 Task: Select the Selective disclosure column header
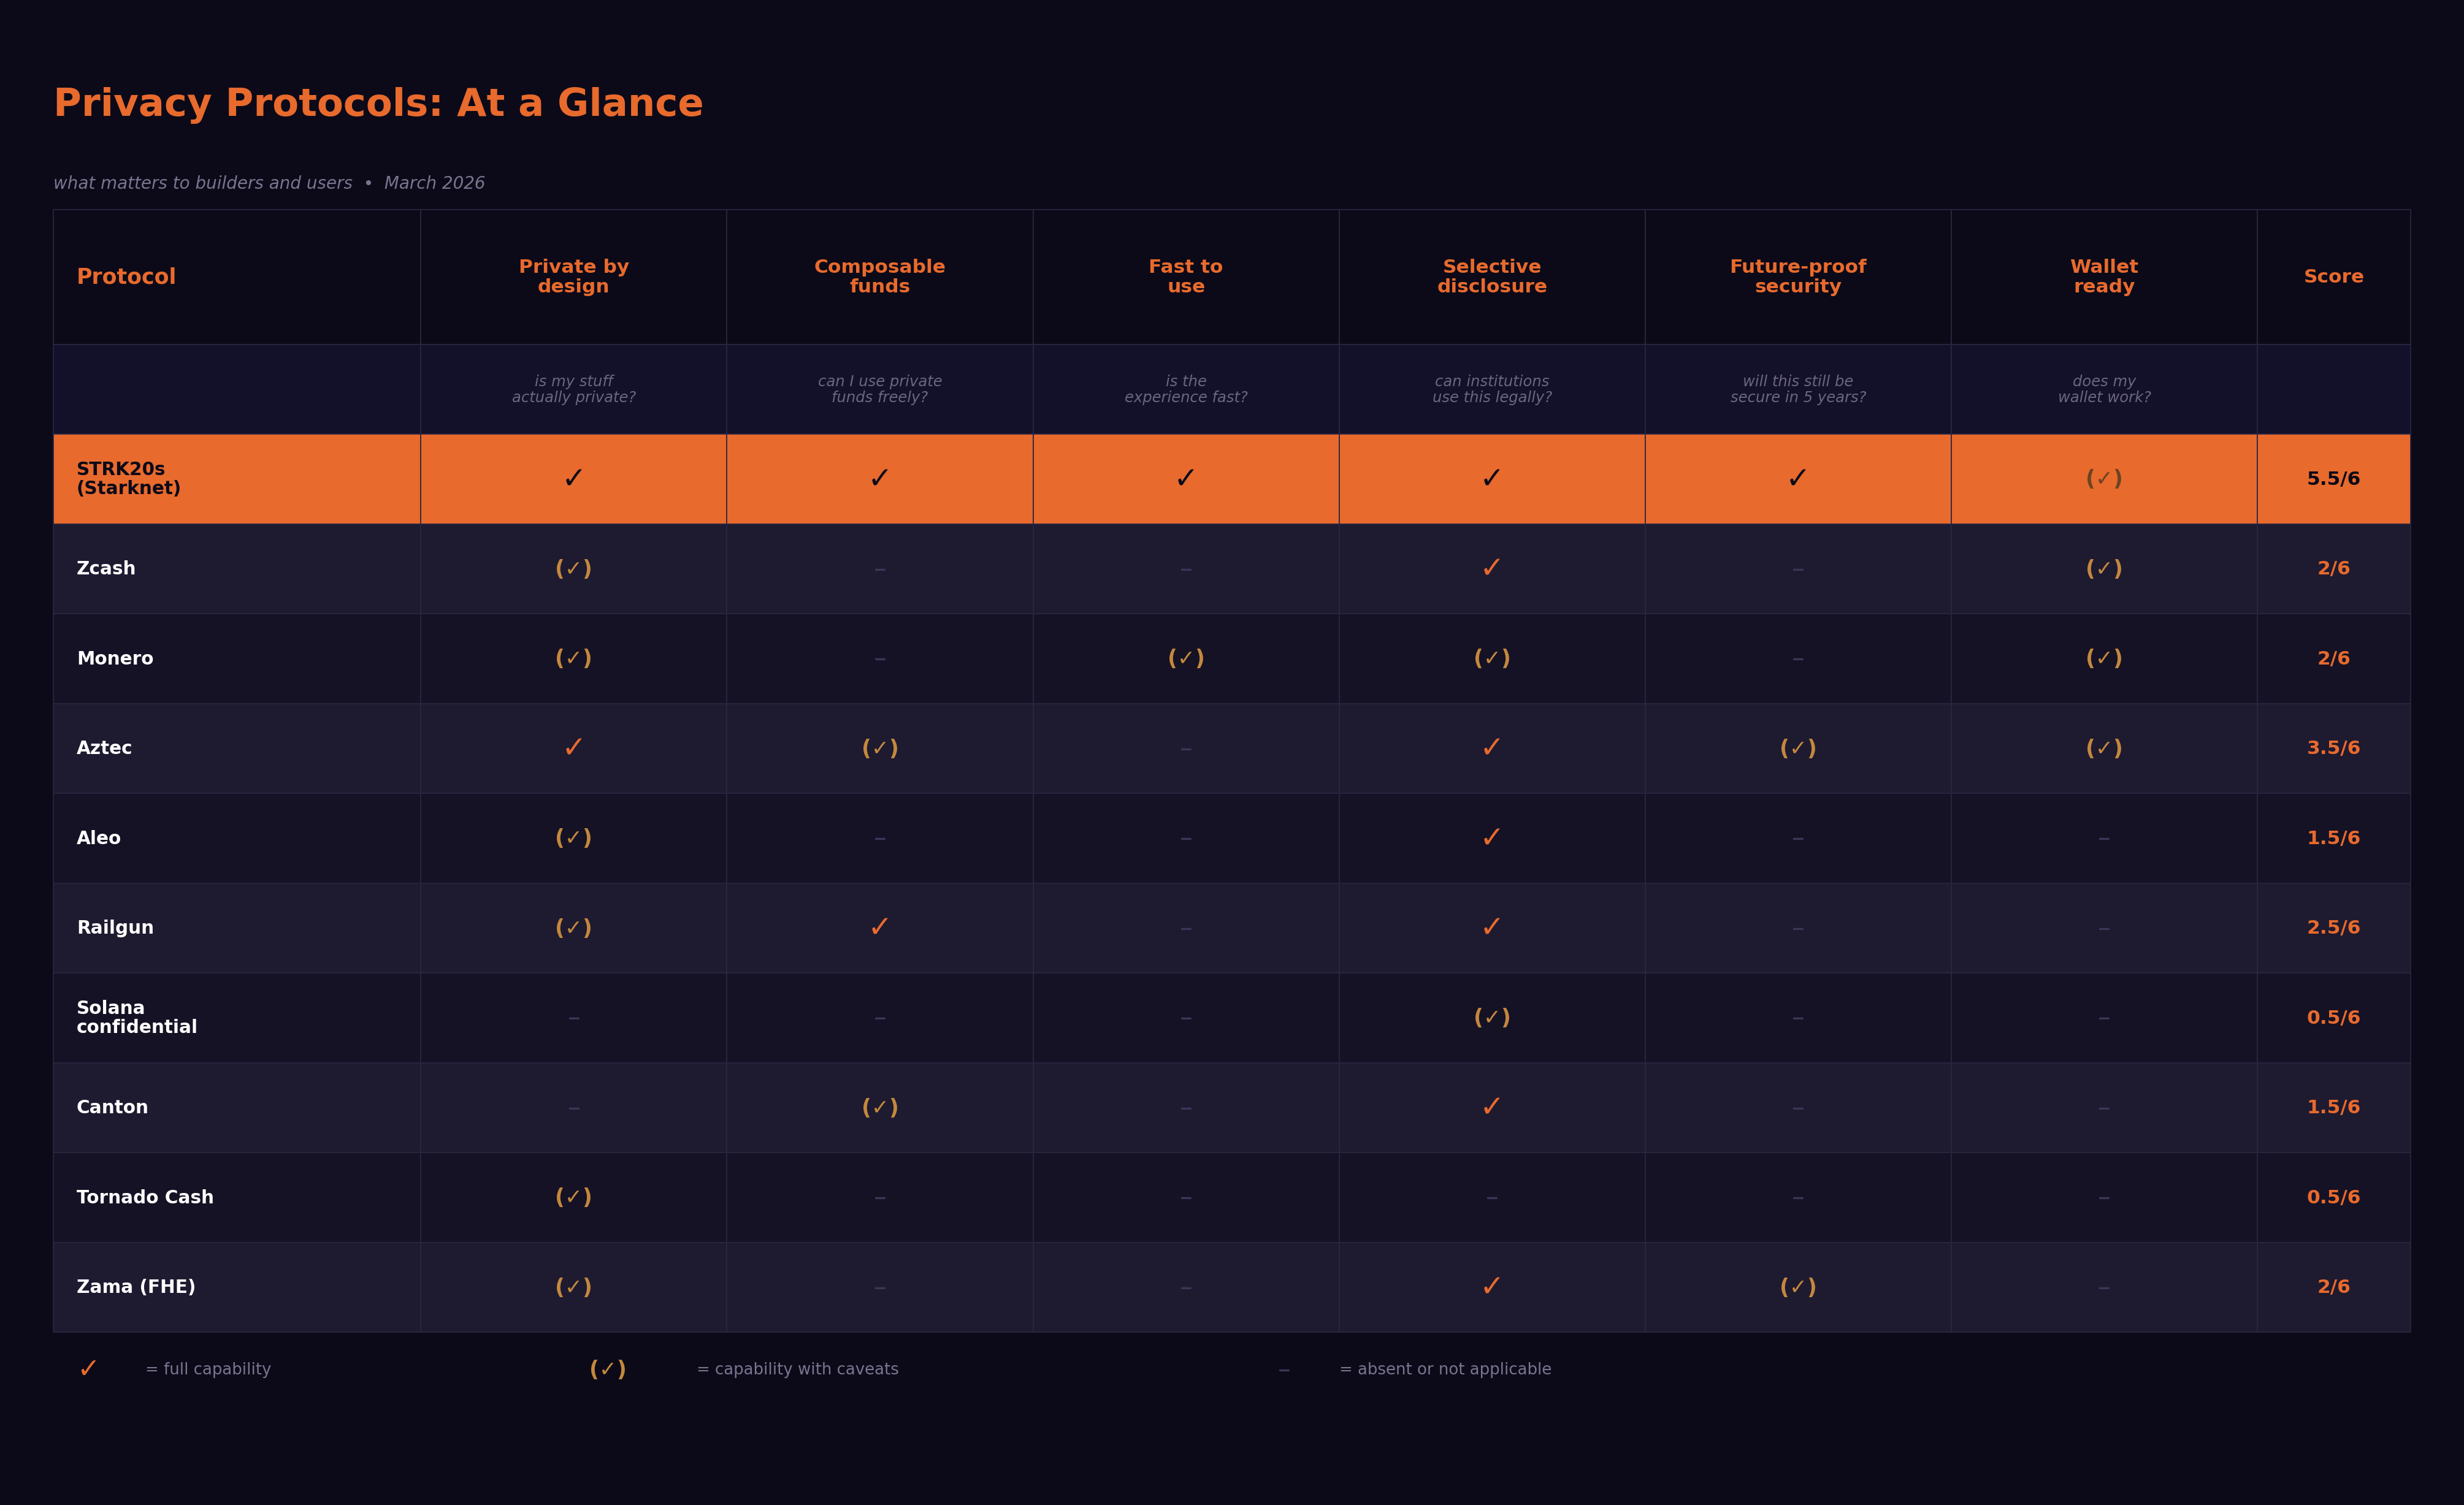click(x=1491, y=277)
